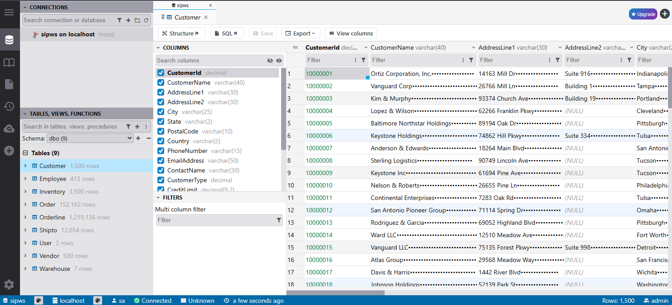The height and width of the screenshot is (305, 672).
Task: Click the filter funnel under CustomerName header
Action: click(471, 60)
